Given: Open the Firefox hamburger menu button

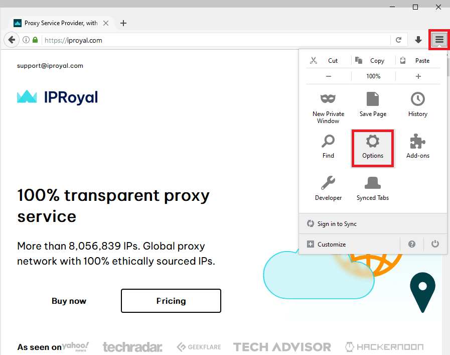Looking at the screenshot, I should (x=439, y=40).
